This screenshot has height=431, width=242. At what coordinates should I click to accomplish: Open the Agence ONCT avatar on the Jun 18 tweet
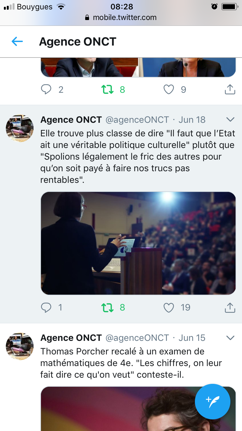pos(20,128)
